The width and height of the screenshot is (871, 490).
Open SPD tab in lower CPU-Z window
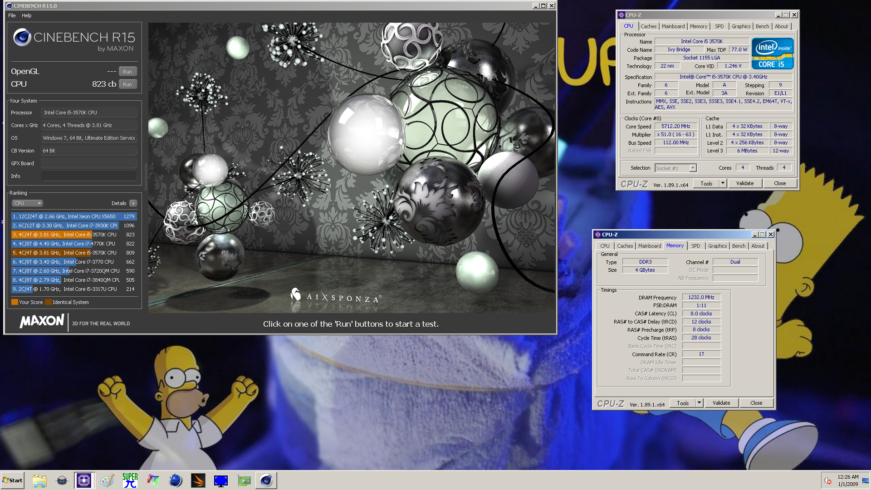click(x=695, y=246)
